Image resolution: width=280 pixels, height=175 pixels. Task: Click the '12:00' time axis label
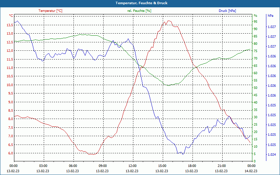coord(132,166)
